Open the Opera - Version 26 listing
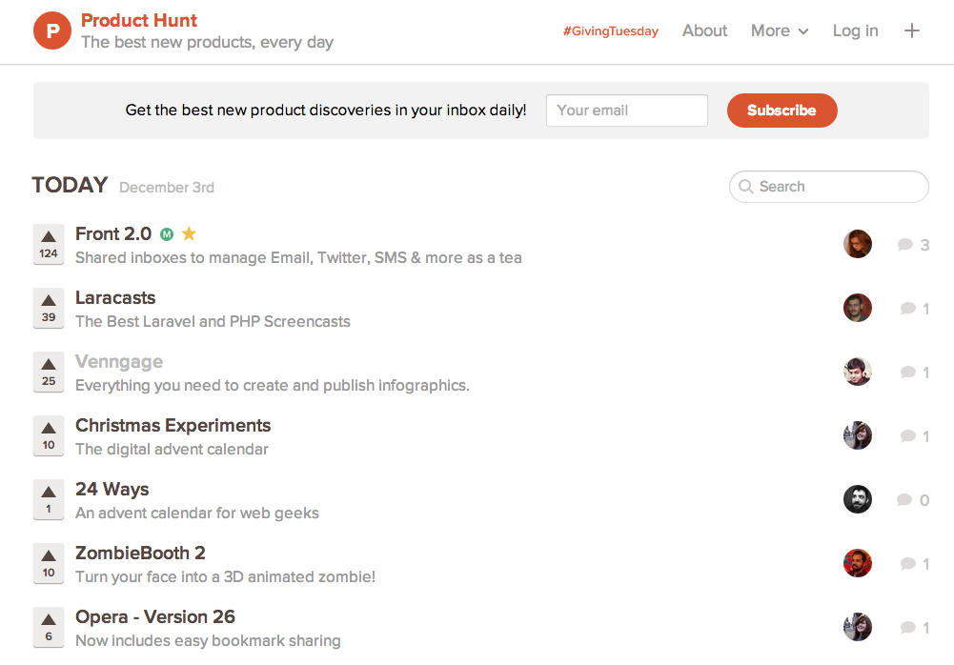The width and height of the screenshot is (954, 665). (x=155, y=616)
